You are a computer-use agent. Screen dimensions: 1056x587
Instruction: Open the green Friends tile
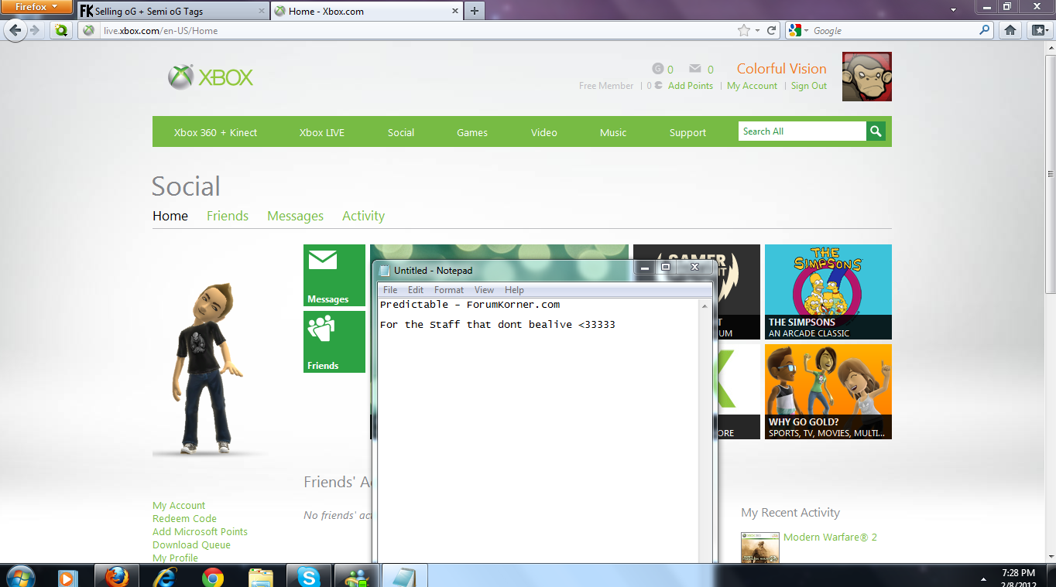(x=334, y=342)
